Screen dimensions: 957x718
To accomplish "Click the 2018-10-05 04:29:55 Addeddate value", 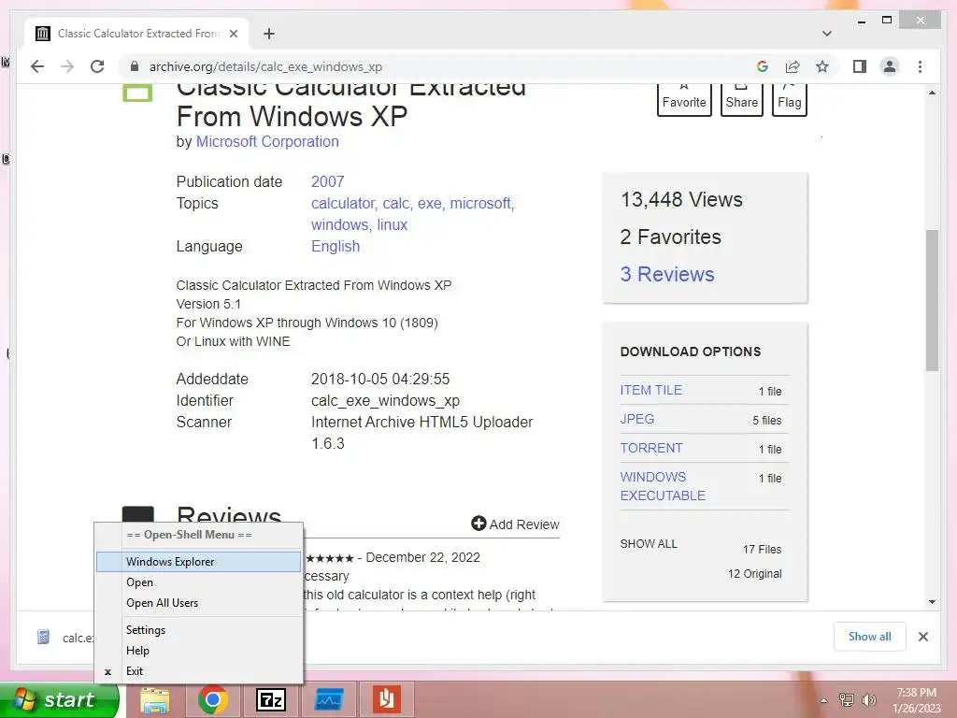I will click(380, 380).
